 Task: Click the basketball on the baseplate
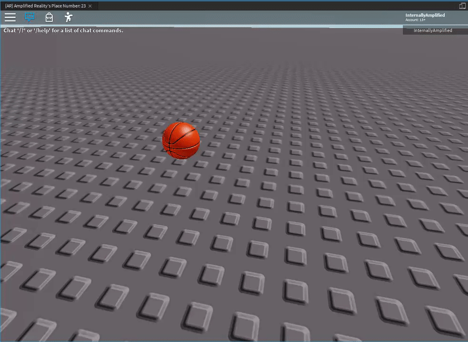181,140
